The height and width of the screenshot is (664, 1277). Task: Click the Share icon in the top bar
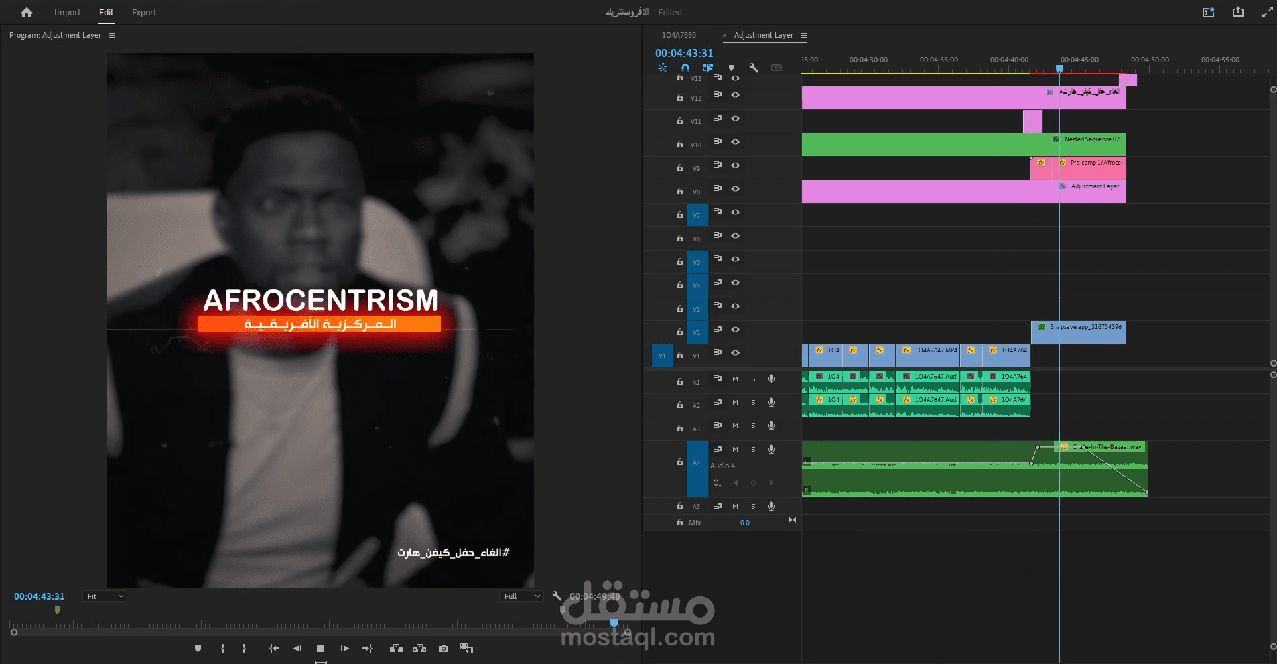[x=1237, y=12]
